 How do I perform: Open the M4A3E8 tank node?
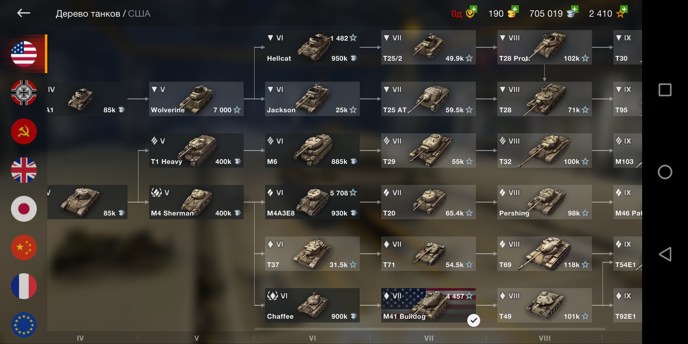click(312, 202)
